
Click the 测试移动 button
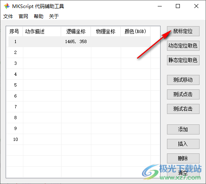click(x=183, y=80)
